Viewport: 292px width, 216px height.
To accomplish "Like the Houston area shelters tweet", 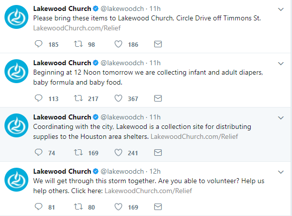I will click(118, 153).
